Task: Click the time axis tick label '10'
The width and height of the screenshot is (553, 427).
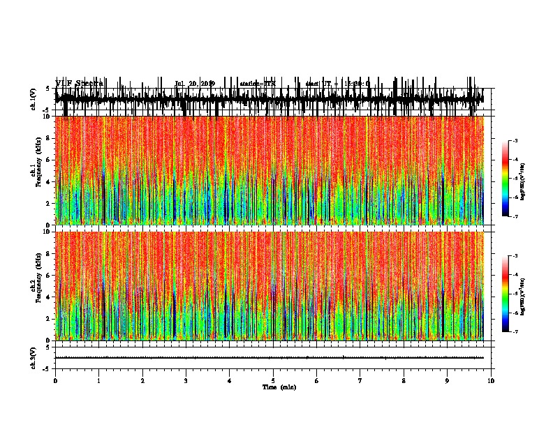Action: point(491,381)
